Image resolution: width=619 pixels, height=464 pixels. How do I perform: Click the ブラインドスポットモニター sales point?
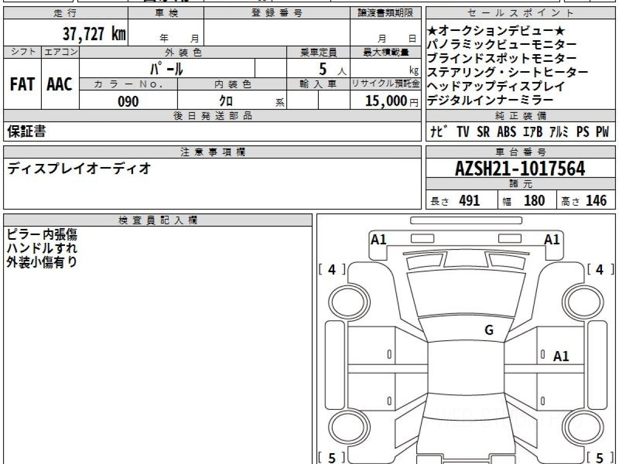point(502,59)
